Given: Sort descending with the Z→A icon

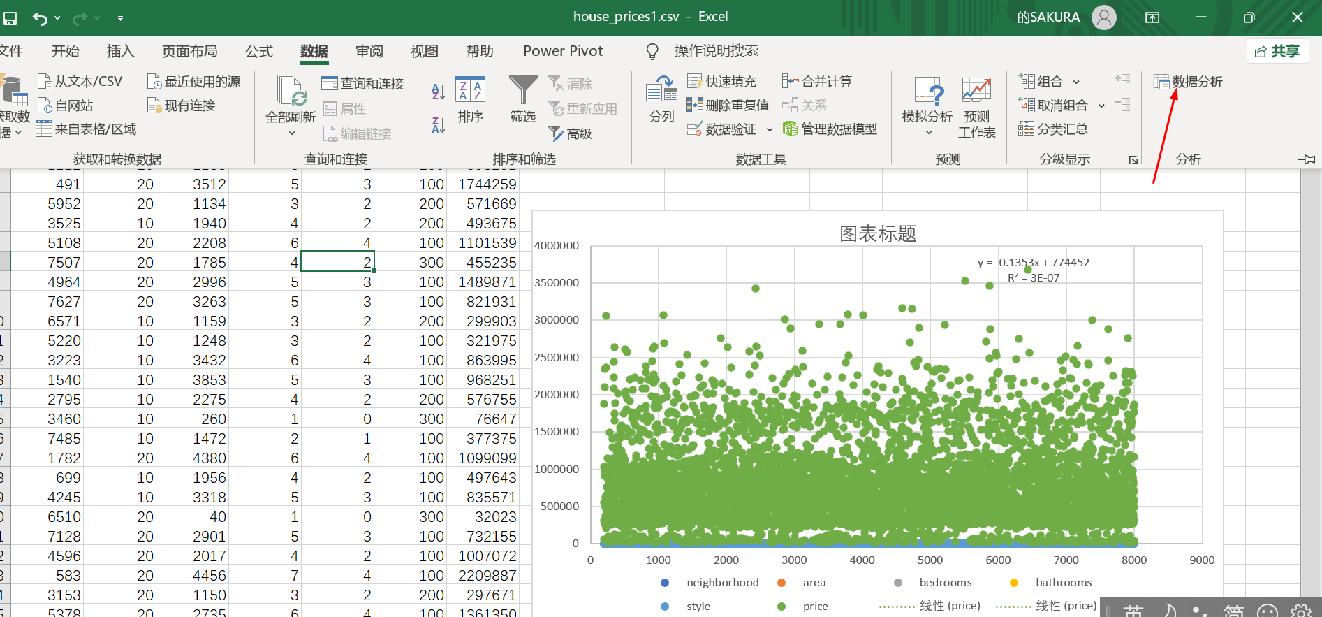Looking at the screenshot, I should coord(439,125).
